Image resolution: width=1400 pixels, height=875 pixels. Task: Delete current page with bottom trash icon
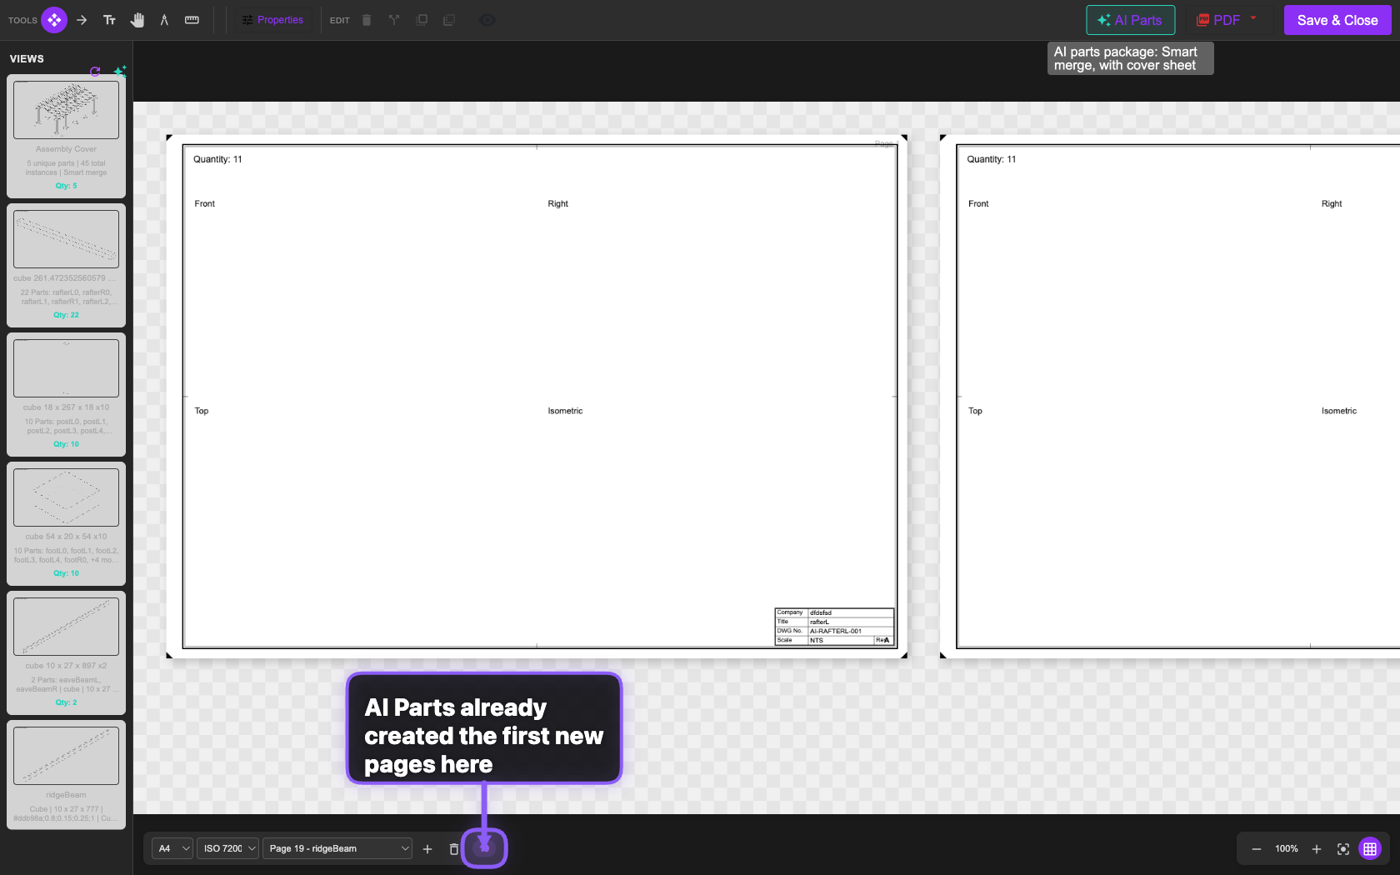pos(454,849)
